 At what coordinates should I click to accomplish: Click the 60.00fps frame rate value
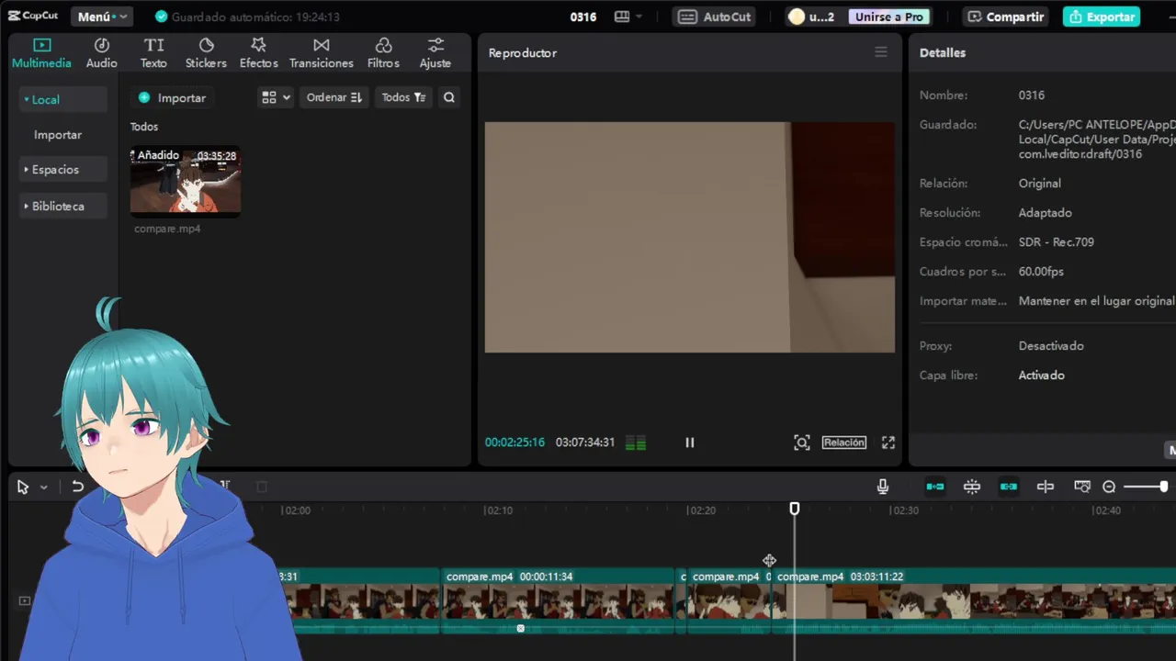[x=1041, y=272]
